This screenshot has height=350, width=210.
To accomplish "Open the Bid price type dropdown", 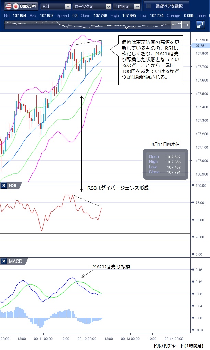I will pos(56,6).
